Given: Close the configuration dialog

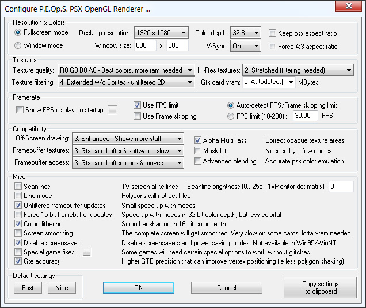Looking at the screenshot, I should click(349, 6).
